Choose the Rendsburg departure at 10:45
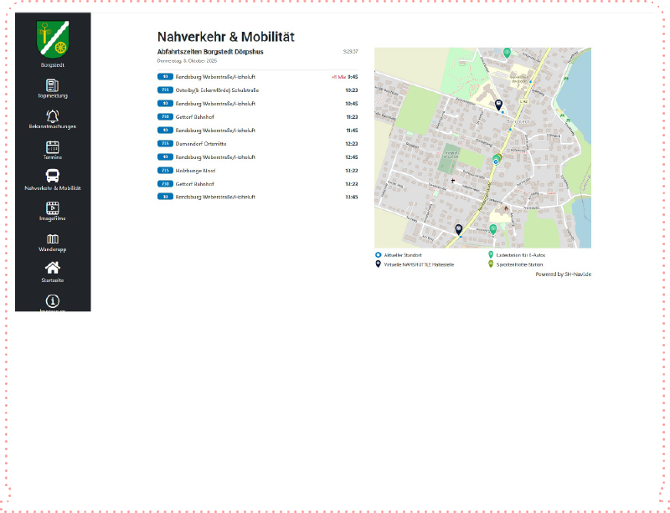Viewport: 670px width, 513px height. point(258,104)
